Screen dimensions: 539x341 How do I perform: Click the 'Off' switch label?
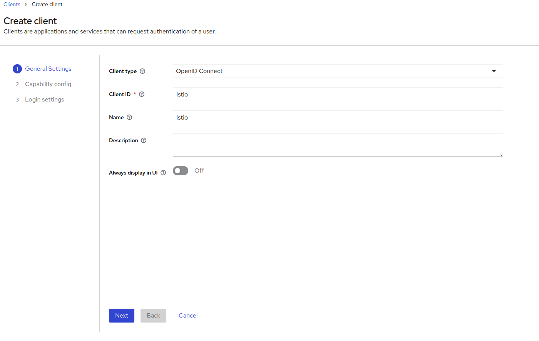pyautogui.click(x=199, y=170)
